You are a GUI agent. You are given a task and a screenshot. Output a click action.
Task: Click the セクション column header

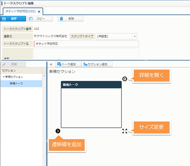(x=21, y=70)
